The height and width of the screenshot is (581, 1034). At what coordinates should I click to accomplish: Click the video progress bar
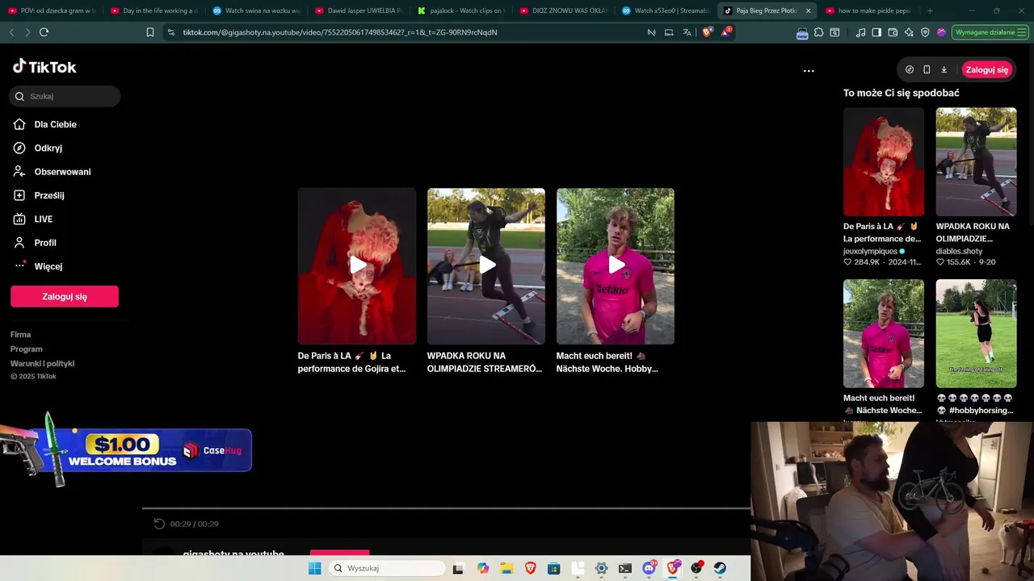pos(446,508)
